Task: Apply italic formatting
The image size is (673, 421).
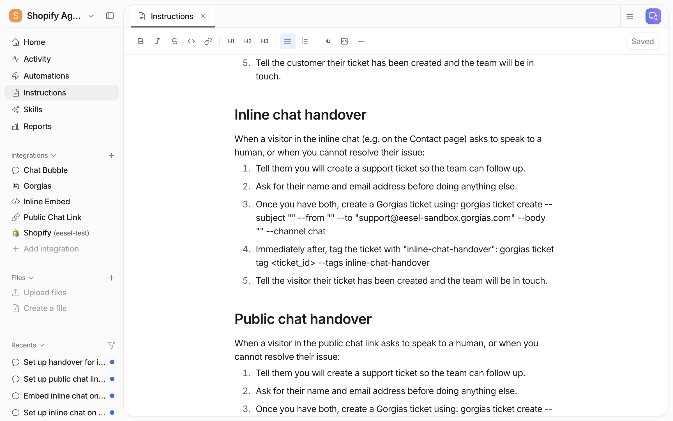Action: [158, 41]
